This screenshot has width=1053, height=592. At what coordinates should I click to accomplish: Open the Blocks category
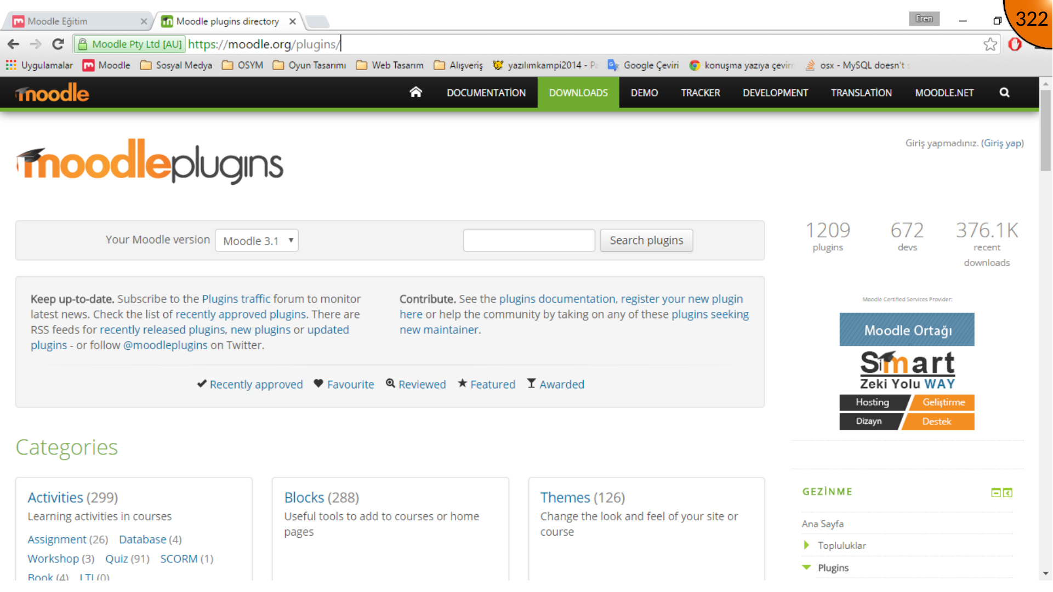click(304, 497)
